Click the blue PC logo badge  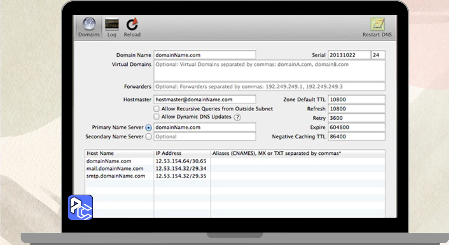tap(80, 207)
